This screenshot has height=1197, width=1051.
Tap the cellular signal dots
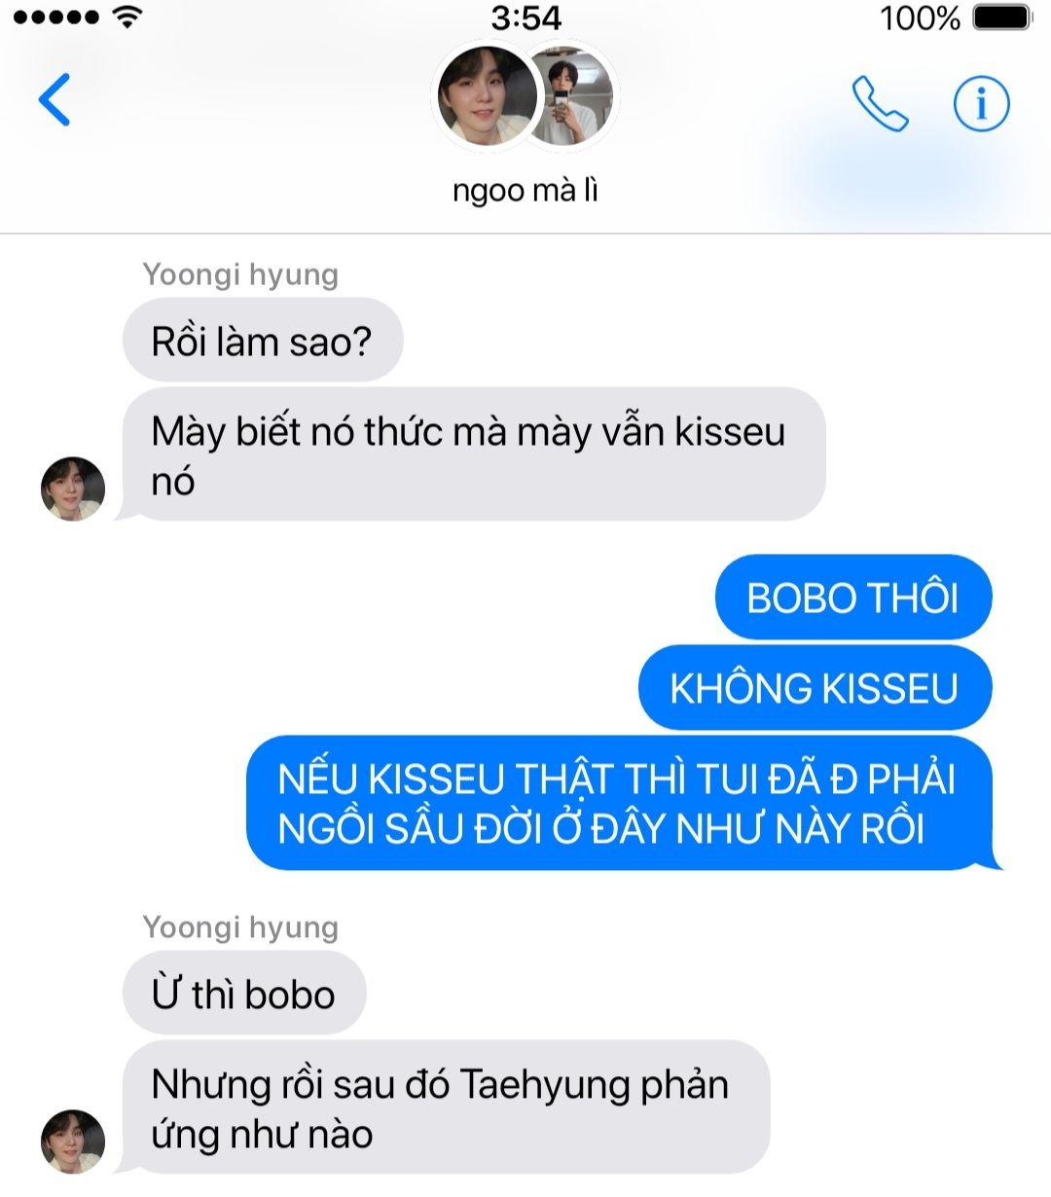coord(56,18)
